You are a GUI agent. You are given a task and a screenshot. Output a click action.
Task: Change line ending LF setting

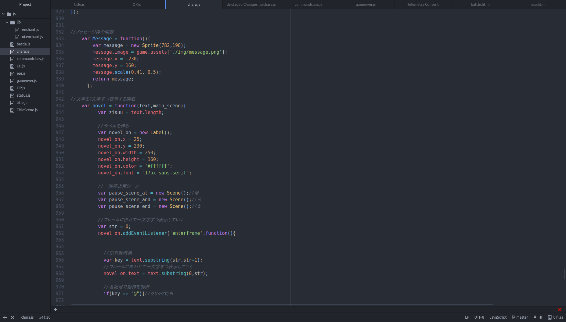[x=467, y=317]
